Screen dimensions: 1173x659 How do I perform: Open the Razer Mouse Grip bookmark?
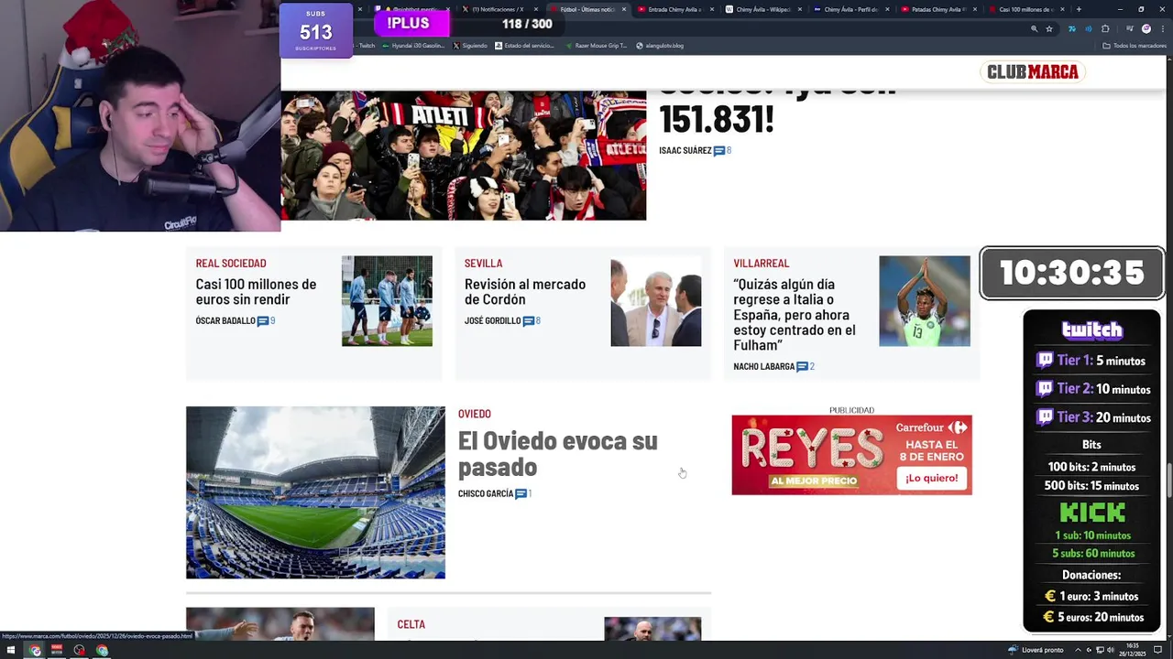pyautogui.click(x=597, y=46)
